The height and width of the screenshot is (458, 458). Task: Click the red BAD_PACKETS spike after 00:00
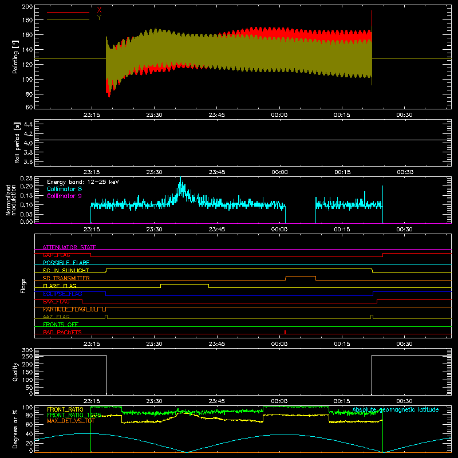point(285,332)
